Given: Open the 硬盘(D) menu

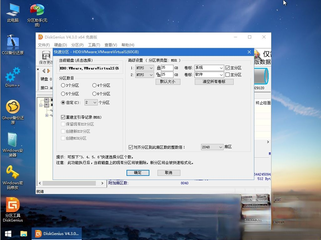Looking at the screenshot, I should pyautogui.click(x=60, y=45).
